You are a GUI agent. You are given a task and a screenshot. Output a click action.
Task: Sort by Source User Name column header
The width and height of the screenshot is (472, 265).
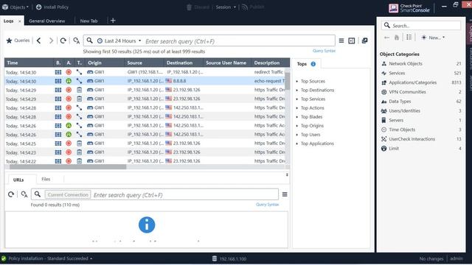227,63
